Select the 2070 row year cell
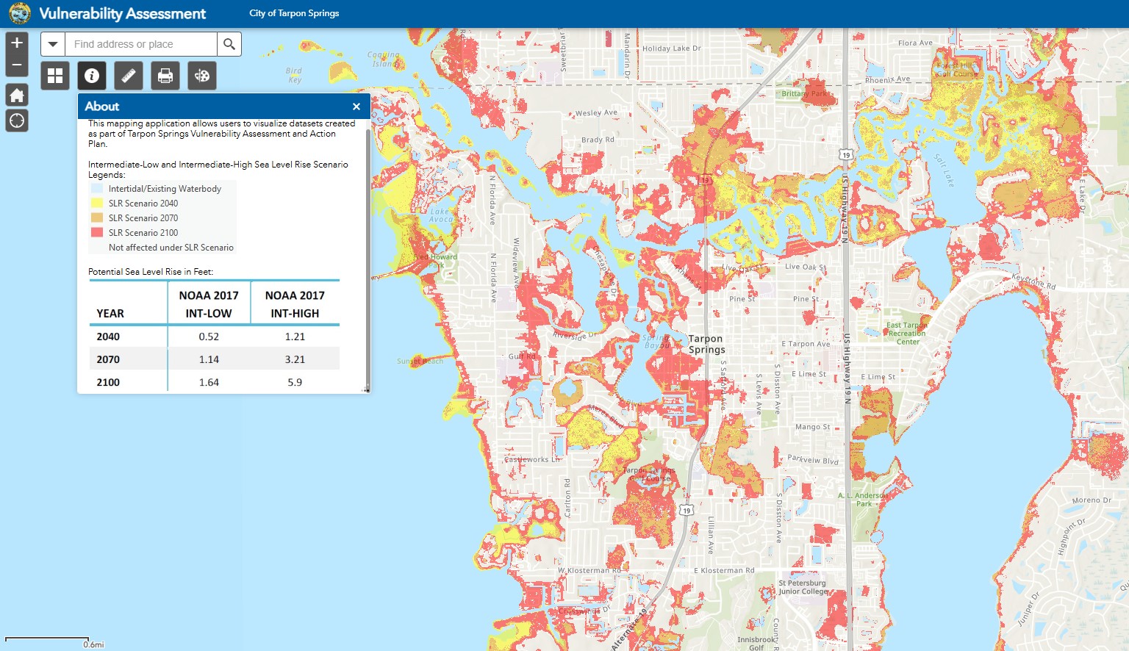This screenshot has width=1129, height=651. click(108, 359)
